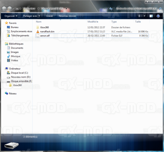The height and width of the screenshot is (152, 164).
Task: Click the Vidéos film icon
Action: point(8,60)
